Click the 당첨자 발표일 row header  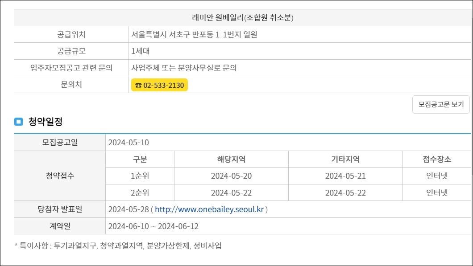pos(60,209)
